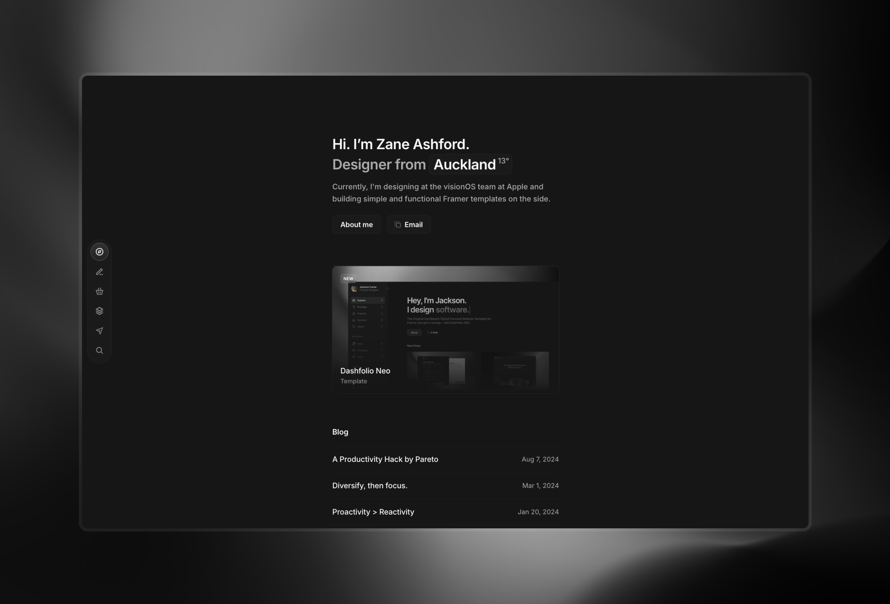Open the shopping bag icon in sidebar
Viewport: 890px width, 604px height.
[99, 291]
